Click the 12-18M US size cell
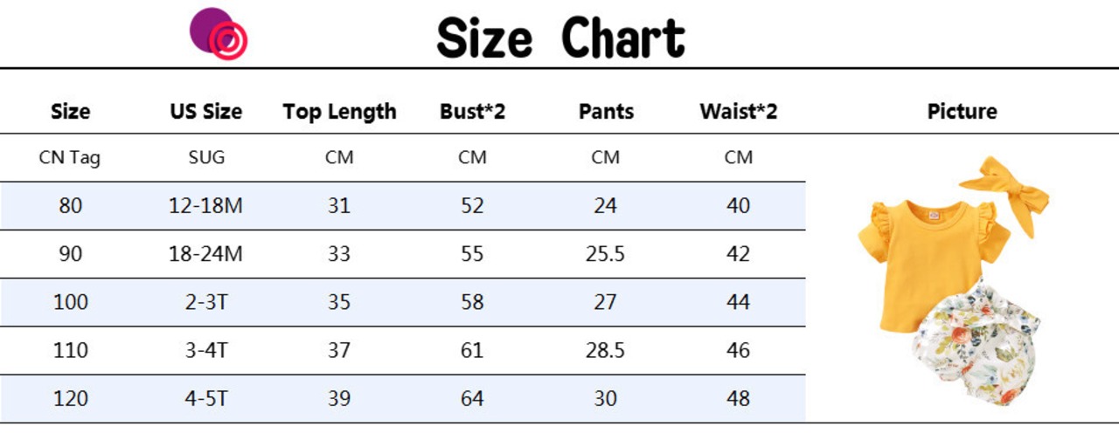 click(206, 206)
